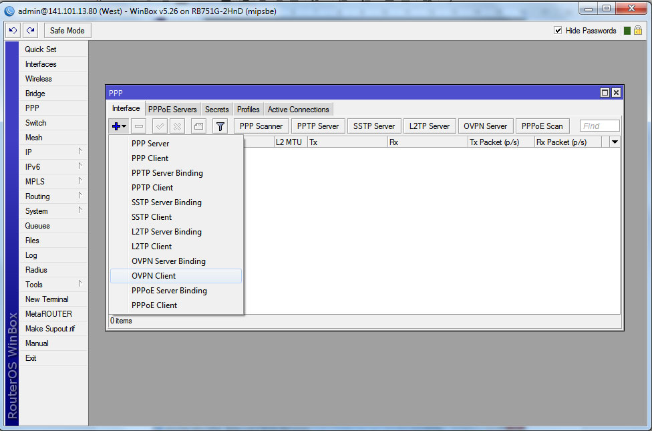Click the X disable icon

click(x=177, y=126)
